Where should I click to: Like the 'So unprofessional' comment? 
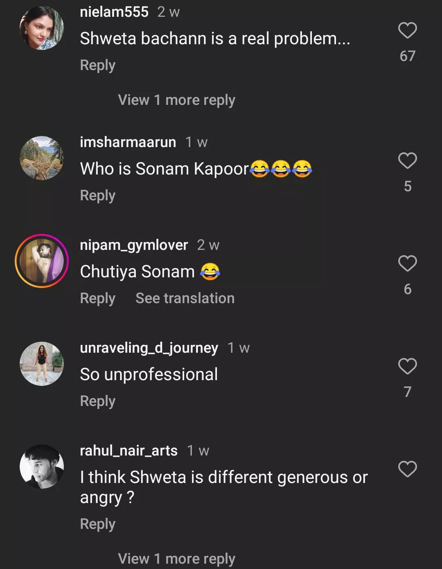click(x=407, y=366)
